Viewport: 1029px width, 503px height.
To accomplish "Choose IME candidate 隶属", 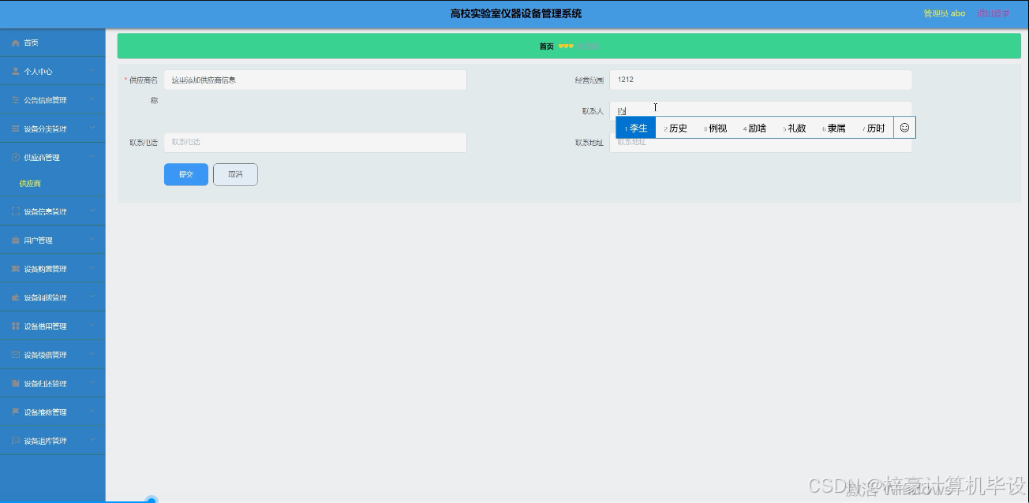I will (x=835, y=128).
